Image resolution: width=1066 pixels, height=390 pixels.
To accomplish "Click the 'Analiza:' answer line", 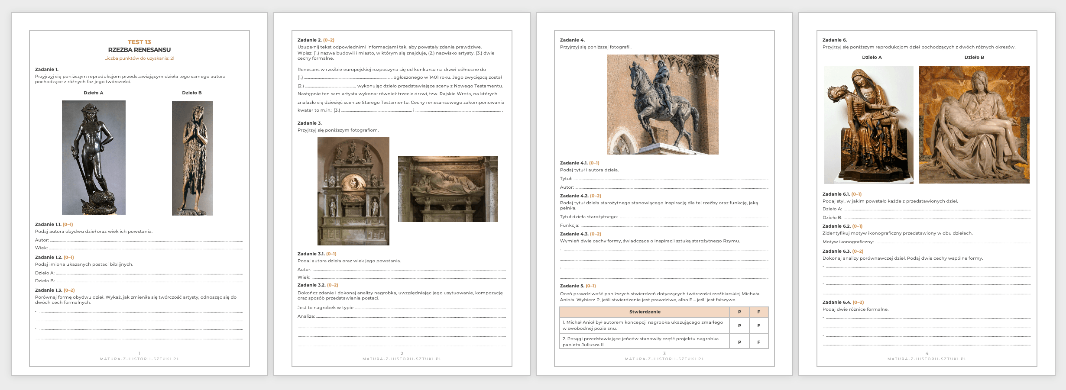I will (x=411, y=316).
